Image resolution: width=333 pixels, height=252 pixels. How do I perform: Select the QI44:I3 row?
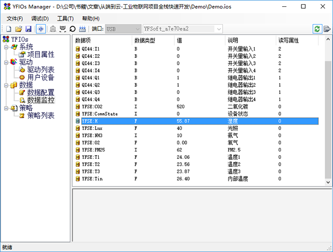pyautogui.click(x=197, y=63)
